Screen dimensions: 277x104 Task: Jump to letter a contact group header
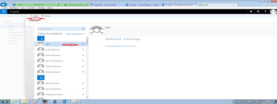(41, 38)
